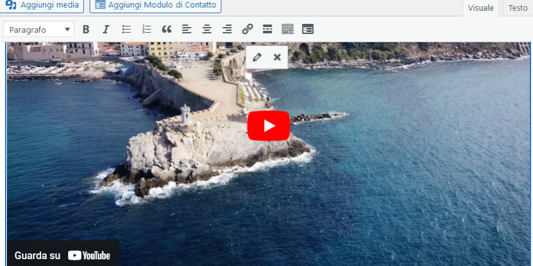The height and width of the screenshot is (266, 533).
Task: Switch to the Visuale tab
Action: pyautogui.click(x=481, y=8)
